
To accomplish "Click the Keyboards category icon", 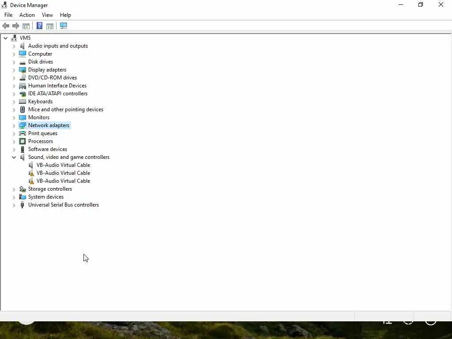I will click(x=23, y=102).
